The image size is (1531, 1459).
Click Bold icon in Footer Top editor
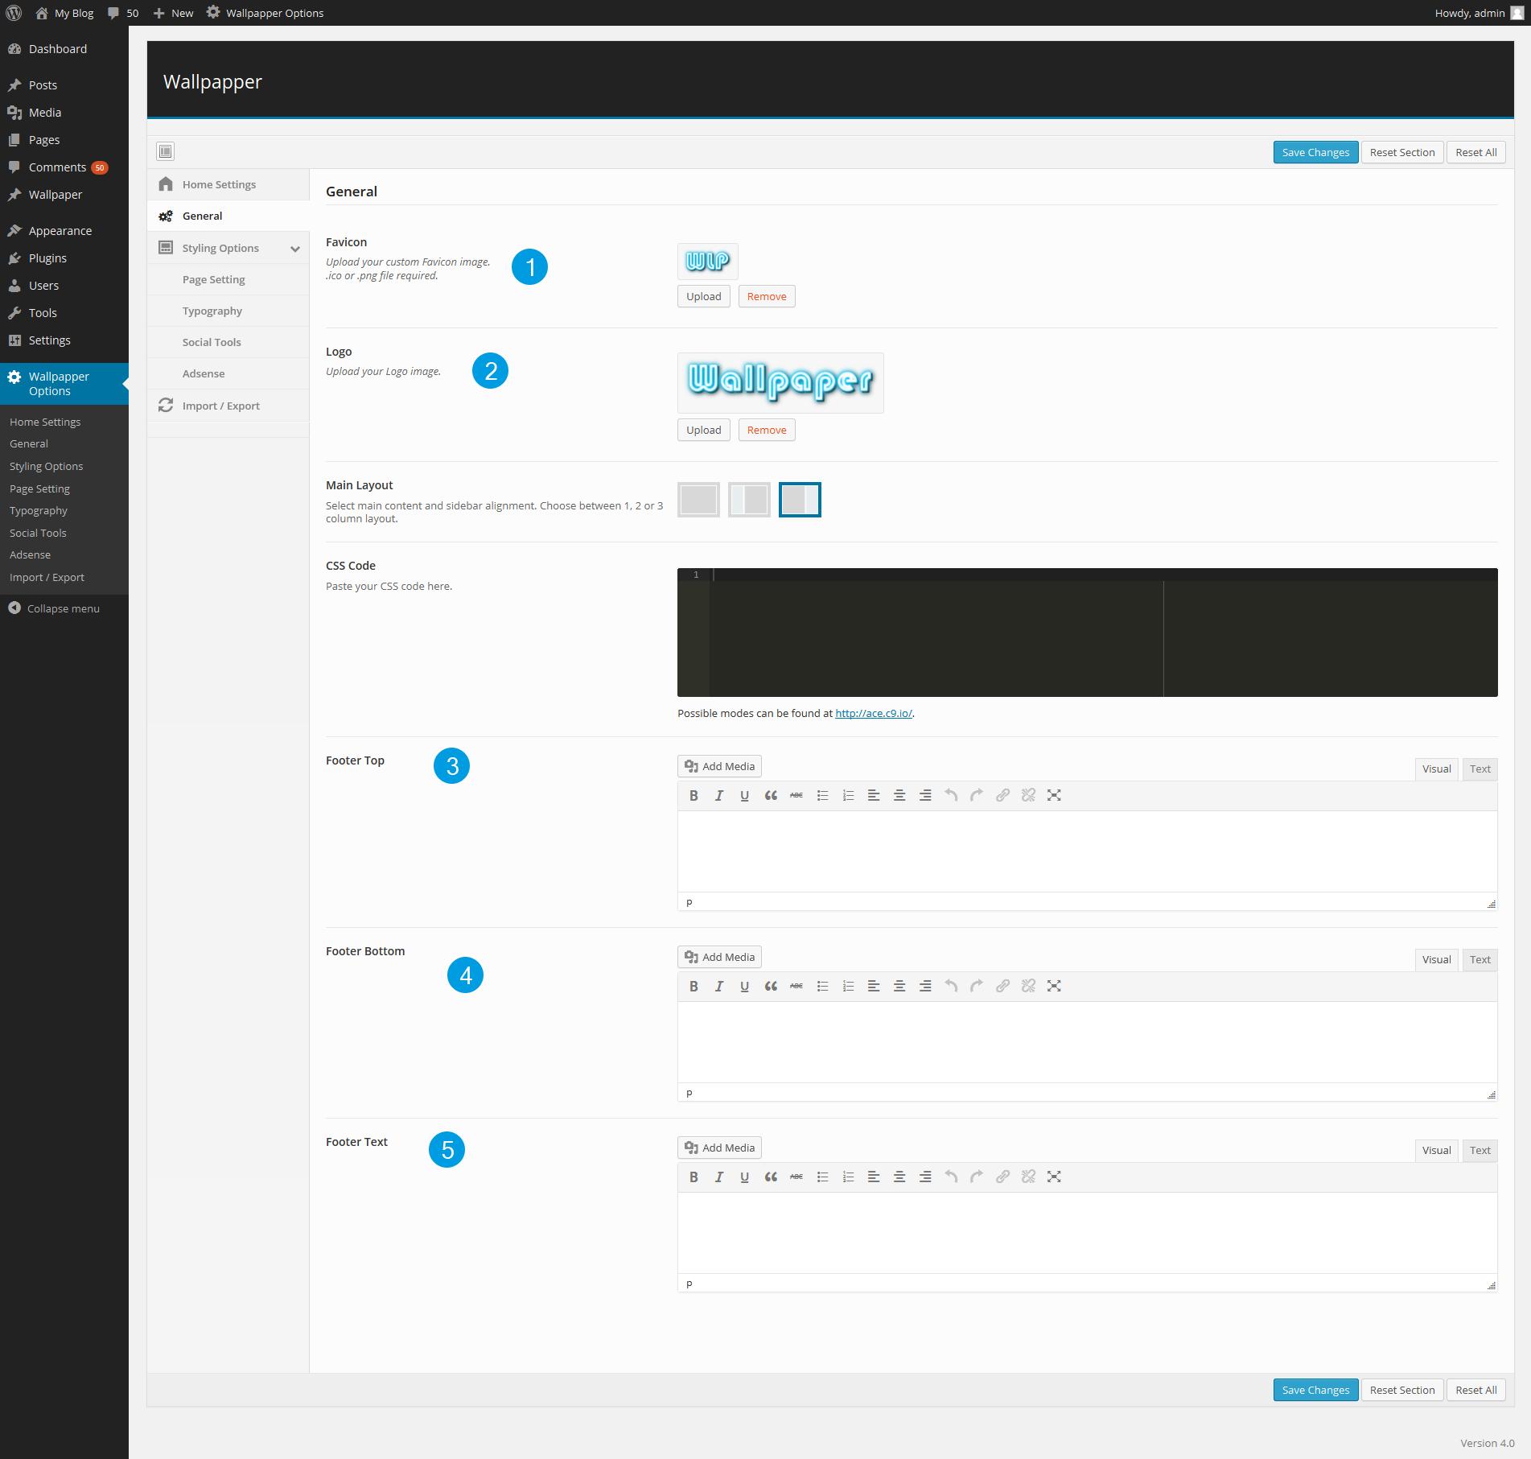[x=693, y=796]
